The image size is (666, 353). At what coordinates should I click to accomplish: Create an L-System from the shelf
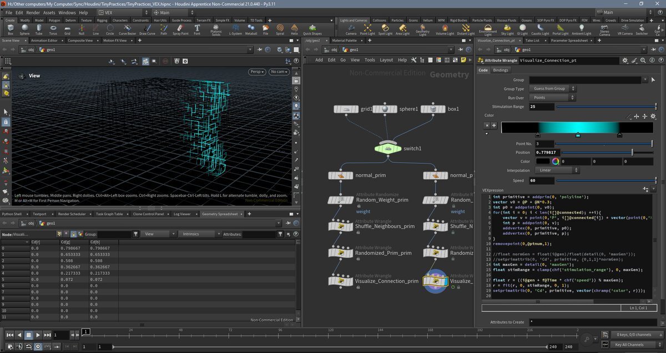235,28
